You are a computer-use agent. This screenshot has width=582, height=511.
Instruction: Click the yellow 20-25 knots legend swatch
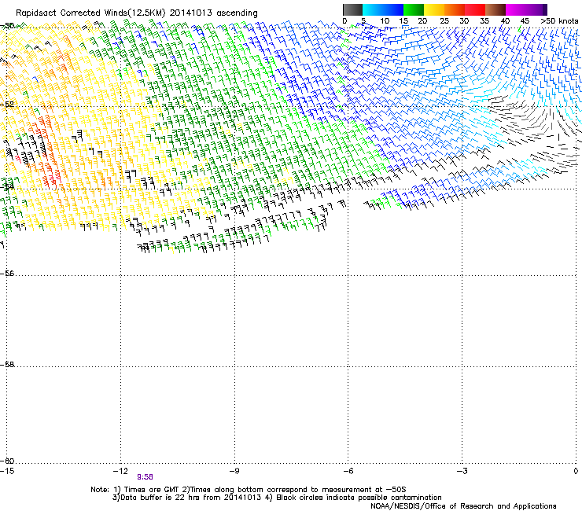(434, 9)
